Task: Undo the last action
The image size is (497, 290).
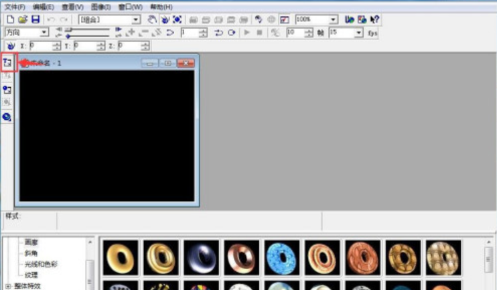Action: (x=51, y=19)
